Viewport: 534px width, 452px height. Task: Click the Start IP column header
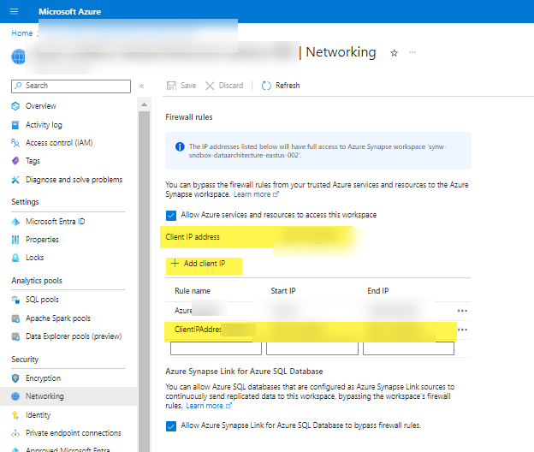click(x=283, y=291)
